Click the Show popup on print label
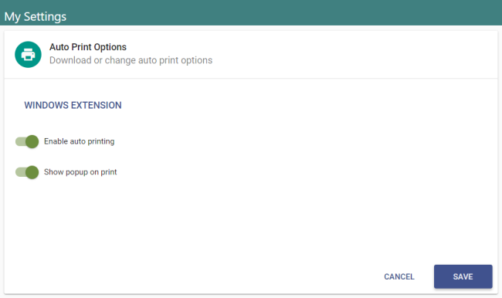Image resolution: width=502 pixels, height=298 pixels. (80, 172)
